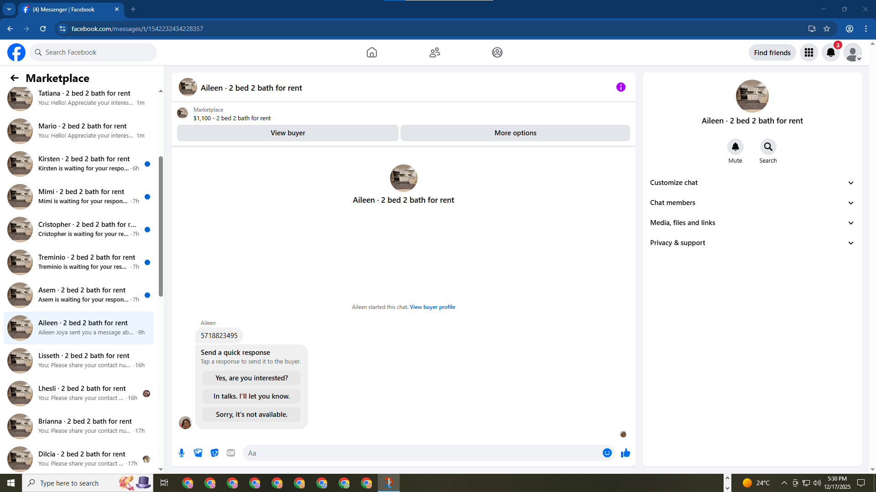Screen dimensions: 876x492
Task: Click the voice clip microphone icon
Action: [x=182, y=453]
